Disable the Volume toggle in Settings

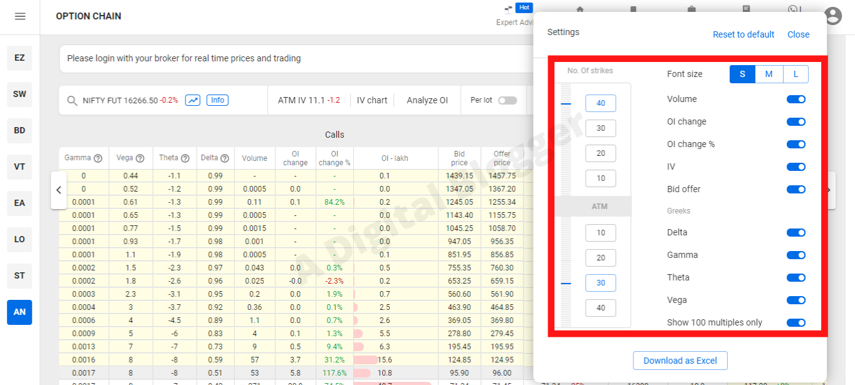coord(795,99)
